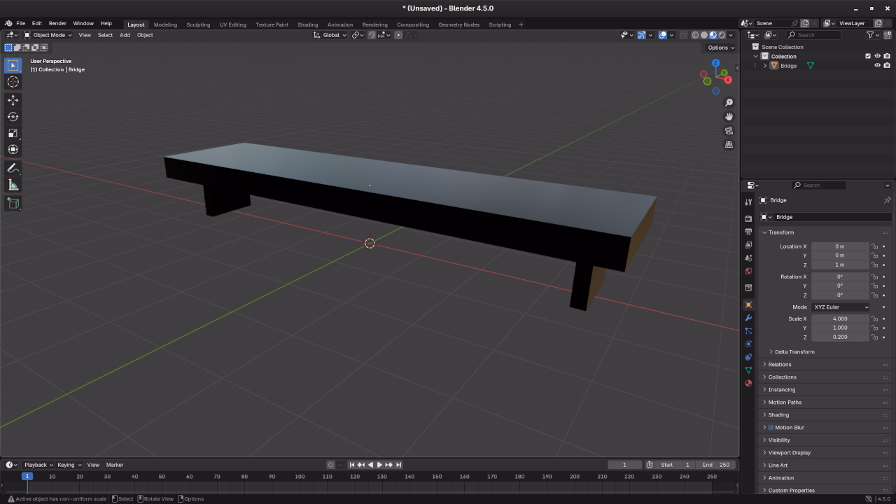The height and width of the screenshot is (504, 896).
Task: Open the Material properties tab
Action: [x=748, y=383]
